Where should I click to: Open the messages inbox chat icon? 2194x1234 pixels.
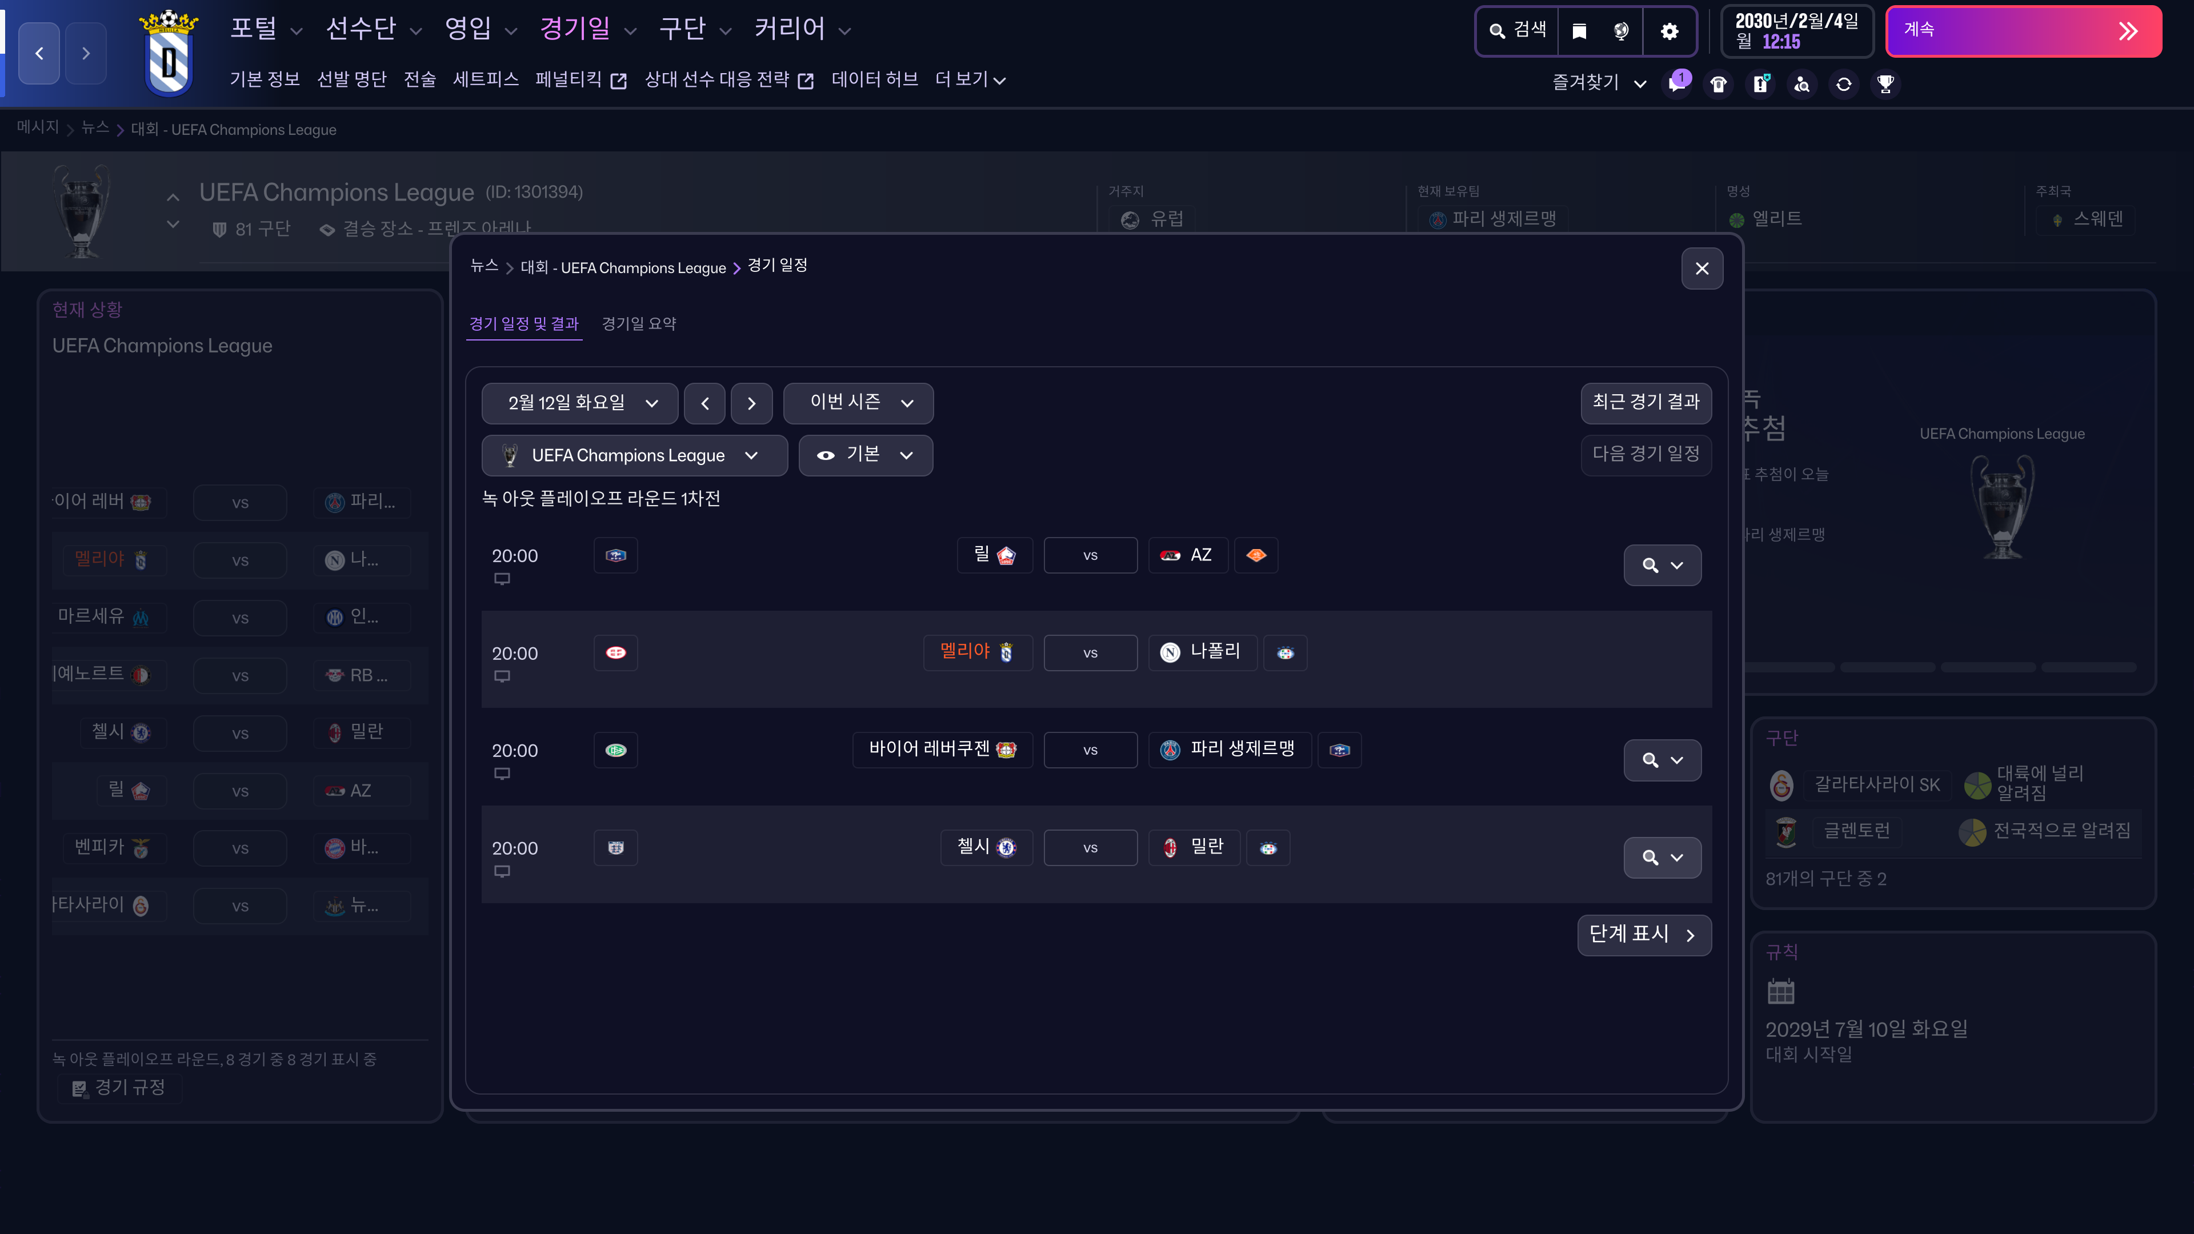(x=1676, y=83)
